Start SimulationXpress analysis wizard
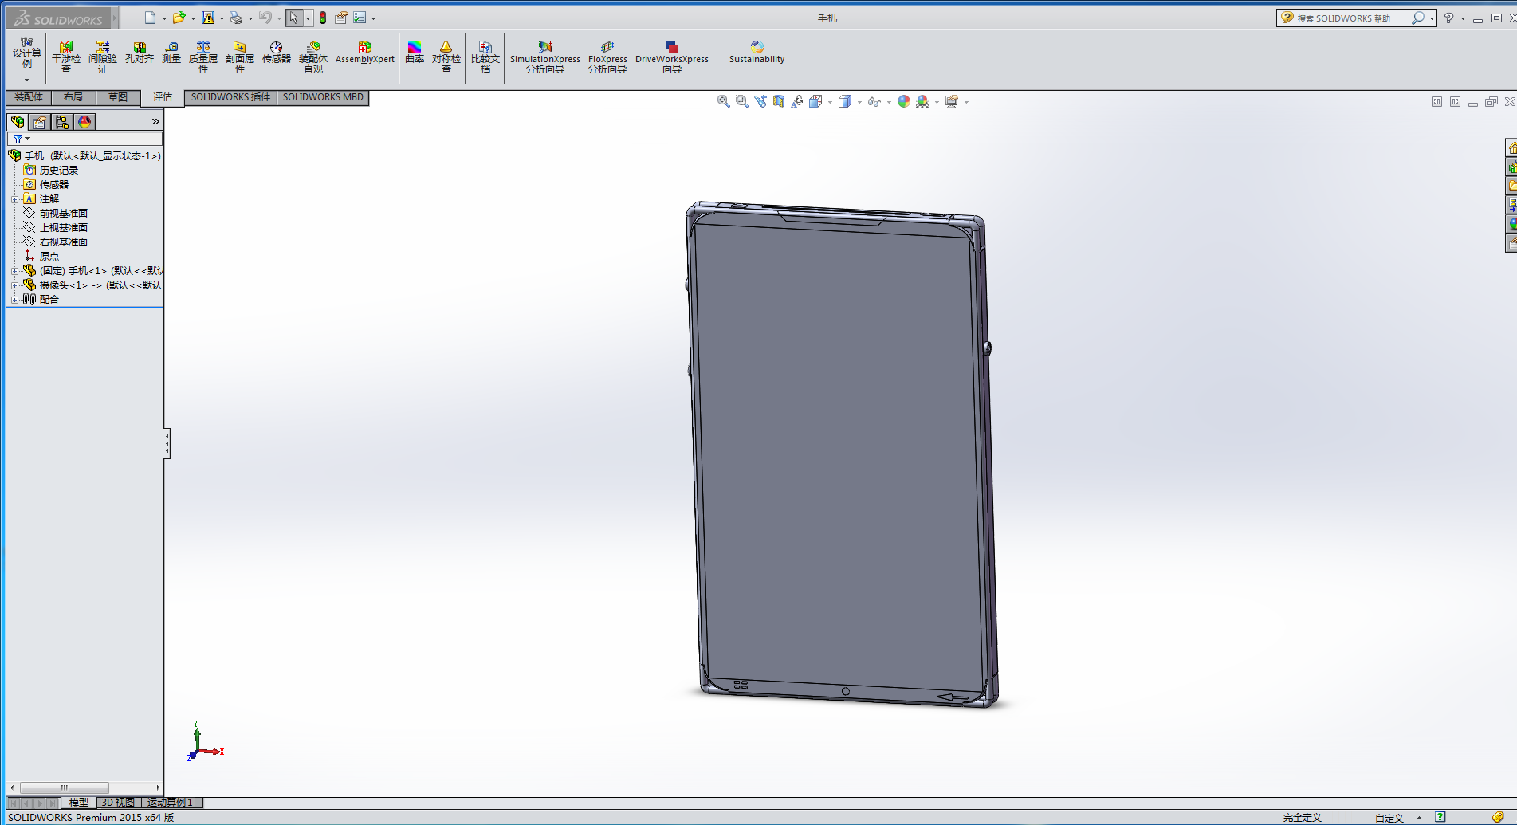Screen dimensions: 1517x825 point(545,56)
